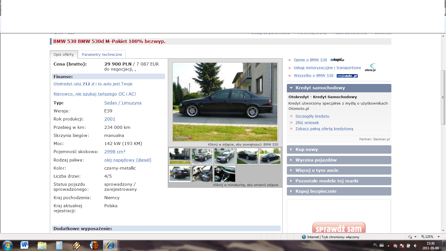
Task: Open the zoom level 125% dropdown arrow
Action: tap(438, 237)
